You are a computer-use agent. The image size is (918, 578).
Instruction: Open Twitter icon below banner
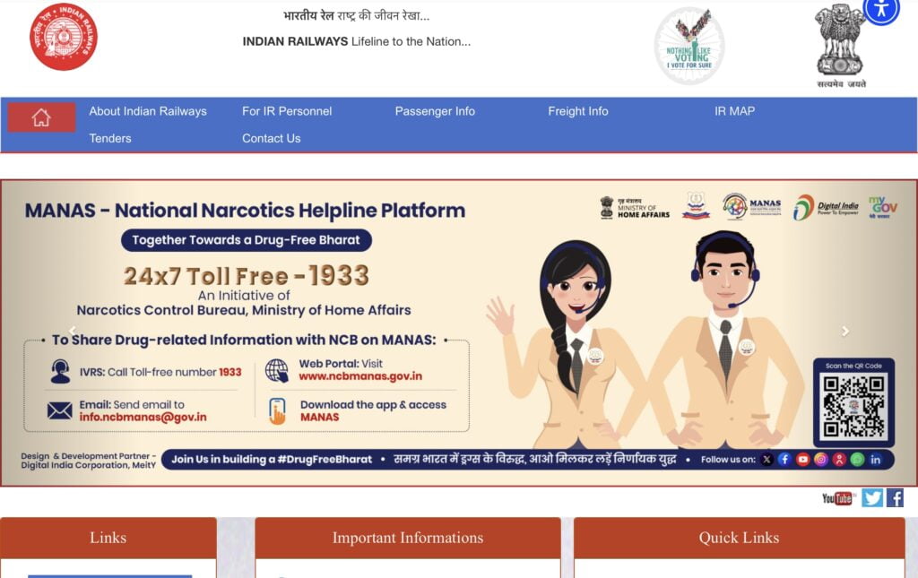click(871, 498)
